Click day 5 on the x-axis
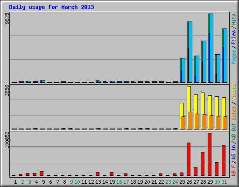Image resolution: width=239 pixels, height=187 pixels. tap(43, 182)
